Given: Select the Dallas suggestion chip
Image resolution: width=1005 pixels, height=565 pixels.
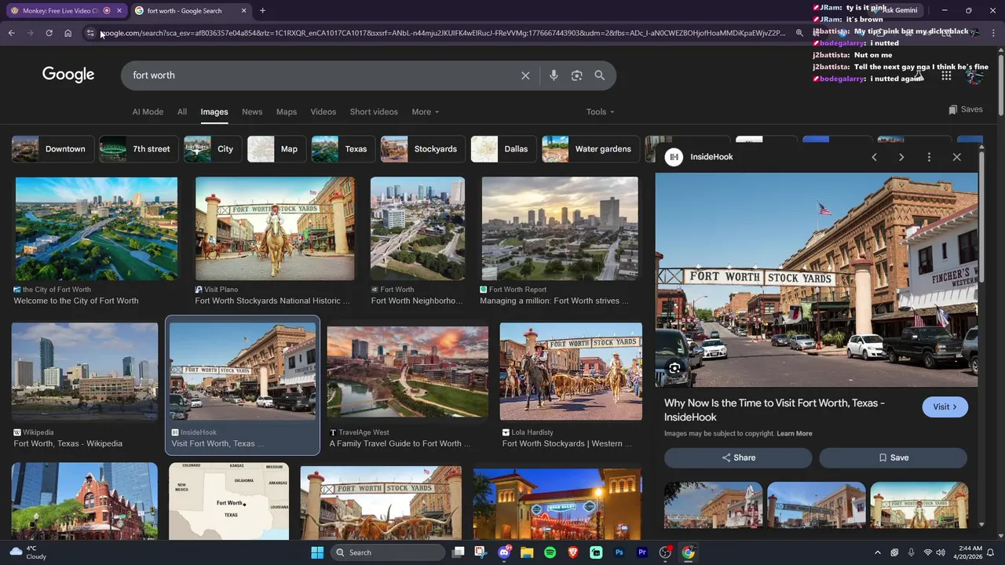Looking at the screenshot, I should click(x=503, y=149).
